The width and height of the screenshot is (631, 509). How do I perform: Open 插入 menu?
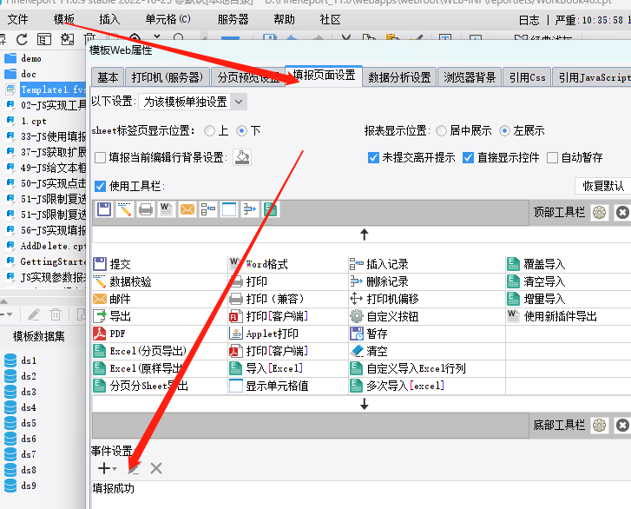point(109,19)
